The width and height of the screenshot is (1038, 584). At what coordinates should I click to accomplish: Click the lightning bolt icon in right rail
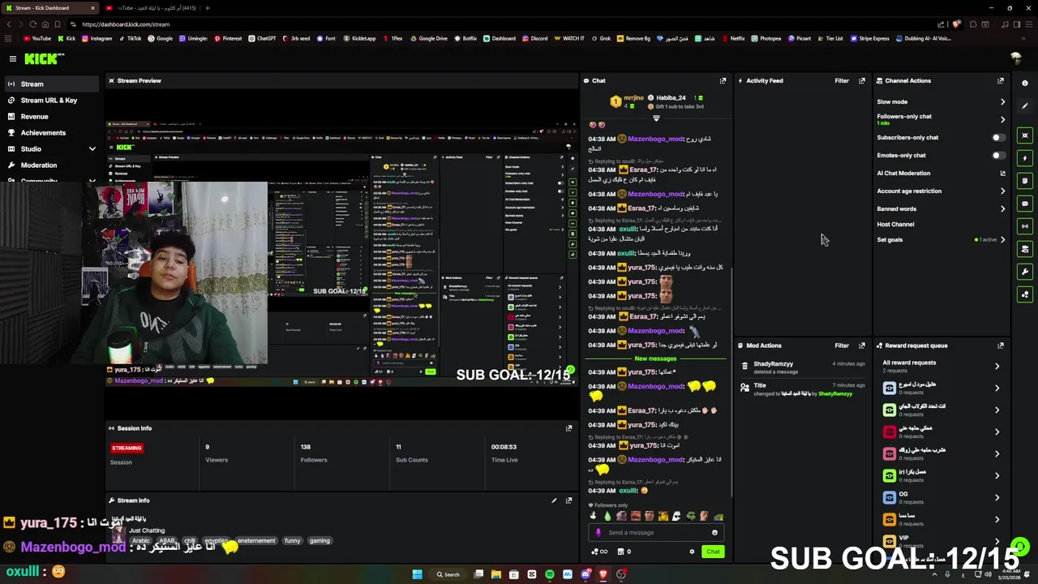pyautogui.click(x=1025, y=158)
